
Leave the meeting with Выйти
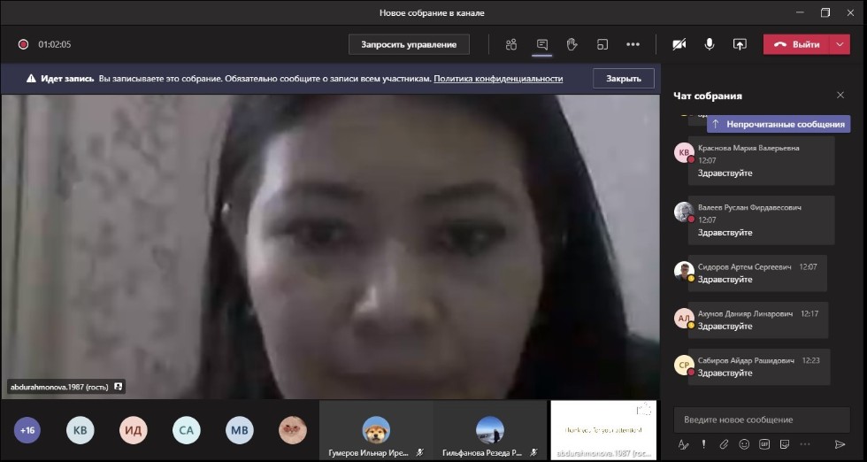click(796, 44)
